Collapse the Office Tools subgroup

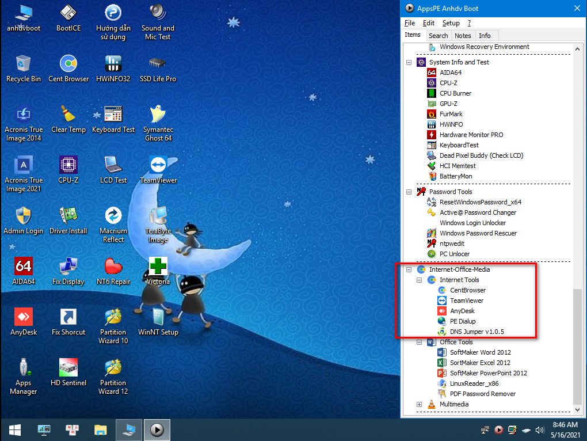[420, 342]
